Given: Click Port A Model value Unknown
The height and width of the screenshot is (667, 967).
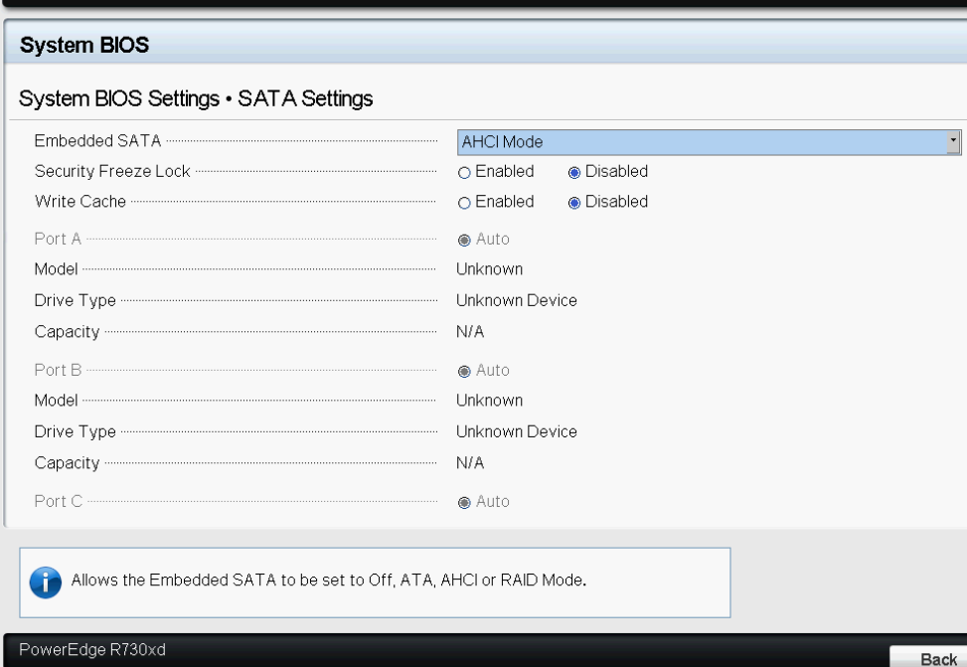Looking at the screenshot, I should pos(489,269).
